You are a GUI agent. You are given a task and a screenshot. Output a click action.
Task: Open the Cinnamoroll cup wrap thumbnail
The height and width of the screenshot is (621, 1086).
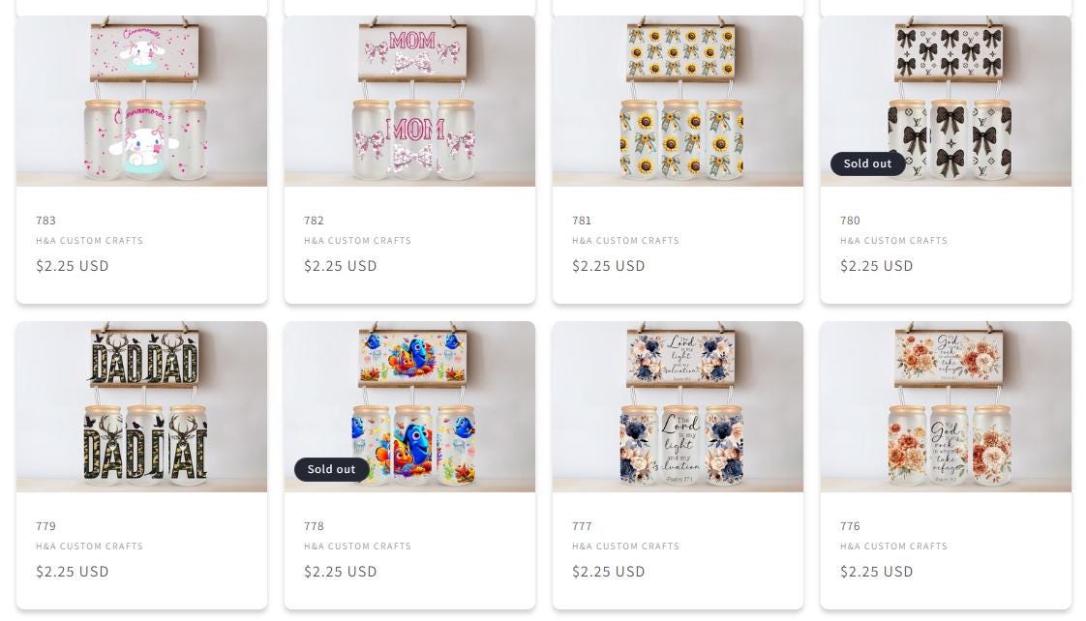coord(141,101)
